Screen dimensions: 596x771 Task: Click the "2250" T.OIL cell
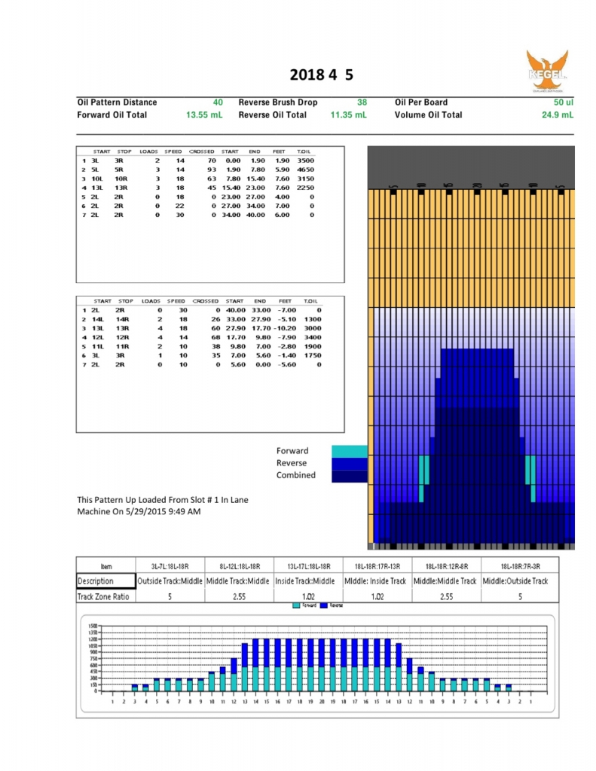[306, 187]
